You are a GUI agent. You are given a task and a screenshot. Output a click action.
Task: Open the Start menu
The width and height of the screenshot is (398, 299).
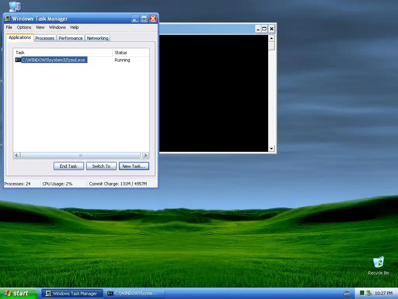tap(19, 294)
